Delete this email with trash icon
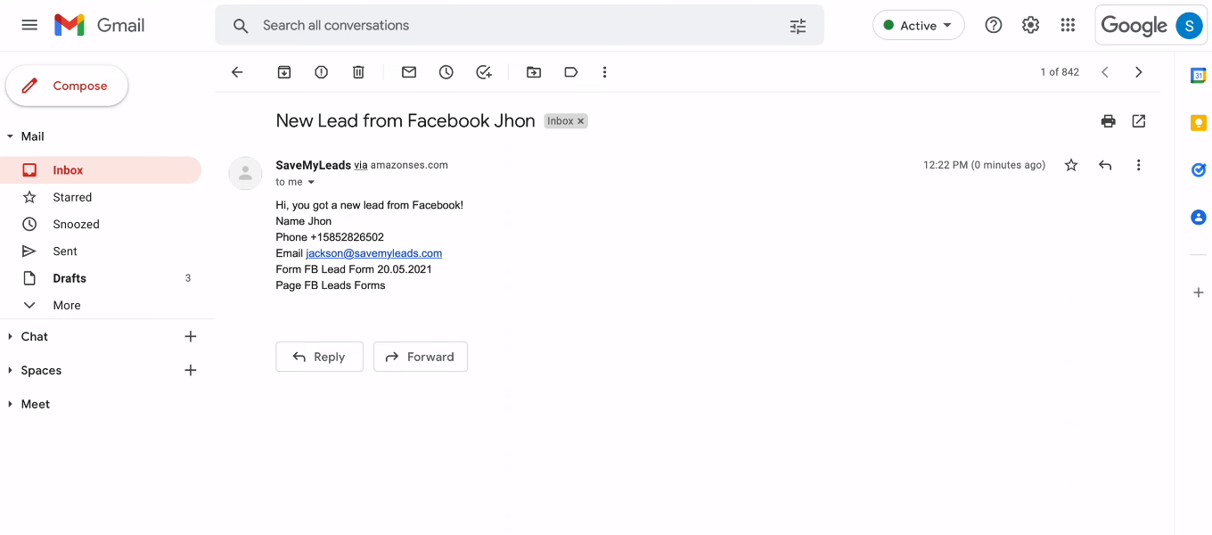The height and width of the screenshot is (535, 1212). click(x=358, y=72)
